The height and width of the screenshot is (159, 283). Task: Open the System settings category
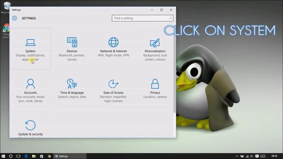pyautogui.click(x=31, y=49)
